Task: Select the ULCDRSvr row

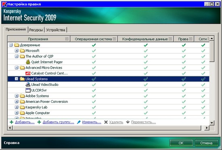Action: point(109,90)
